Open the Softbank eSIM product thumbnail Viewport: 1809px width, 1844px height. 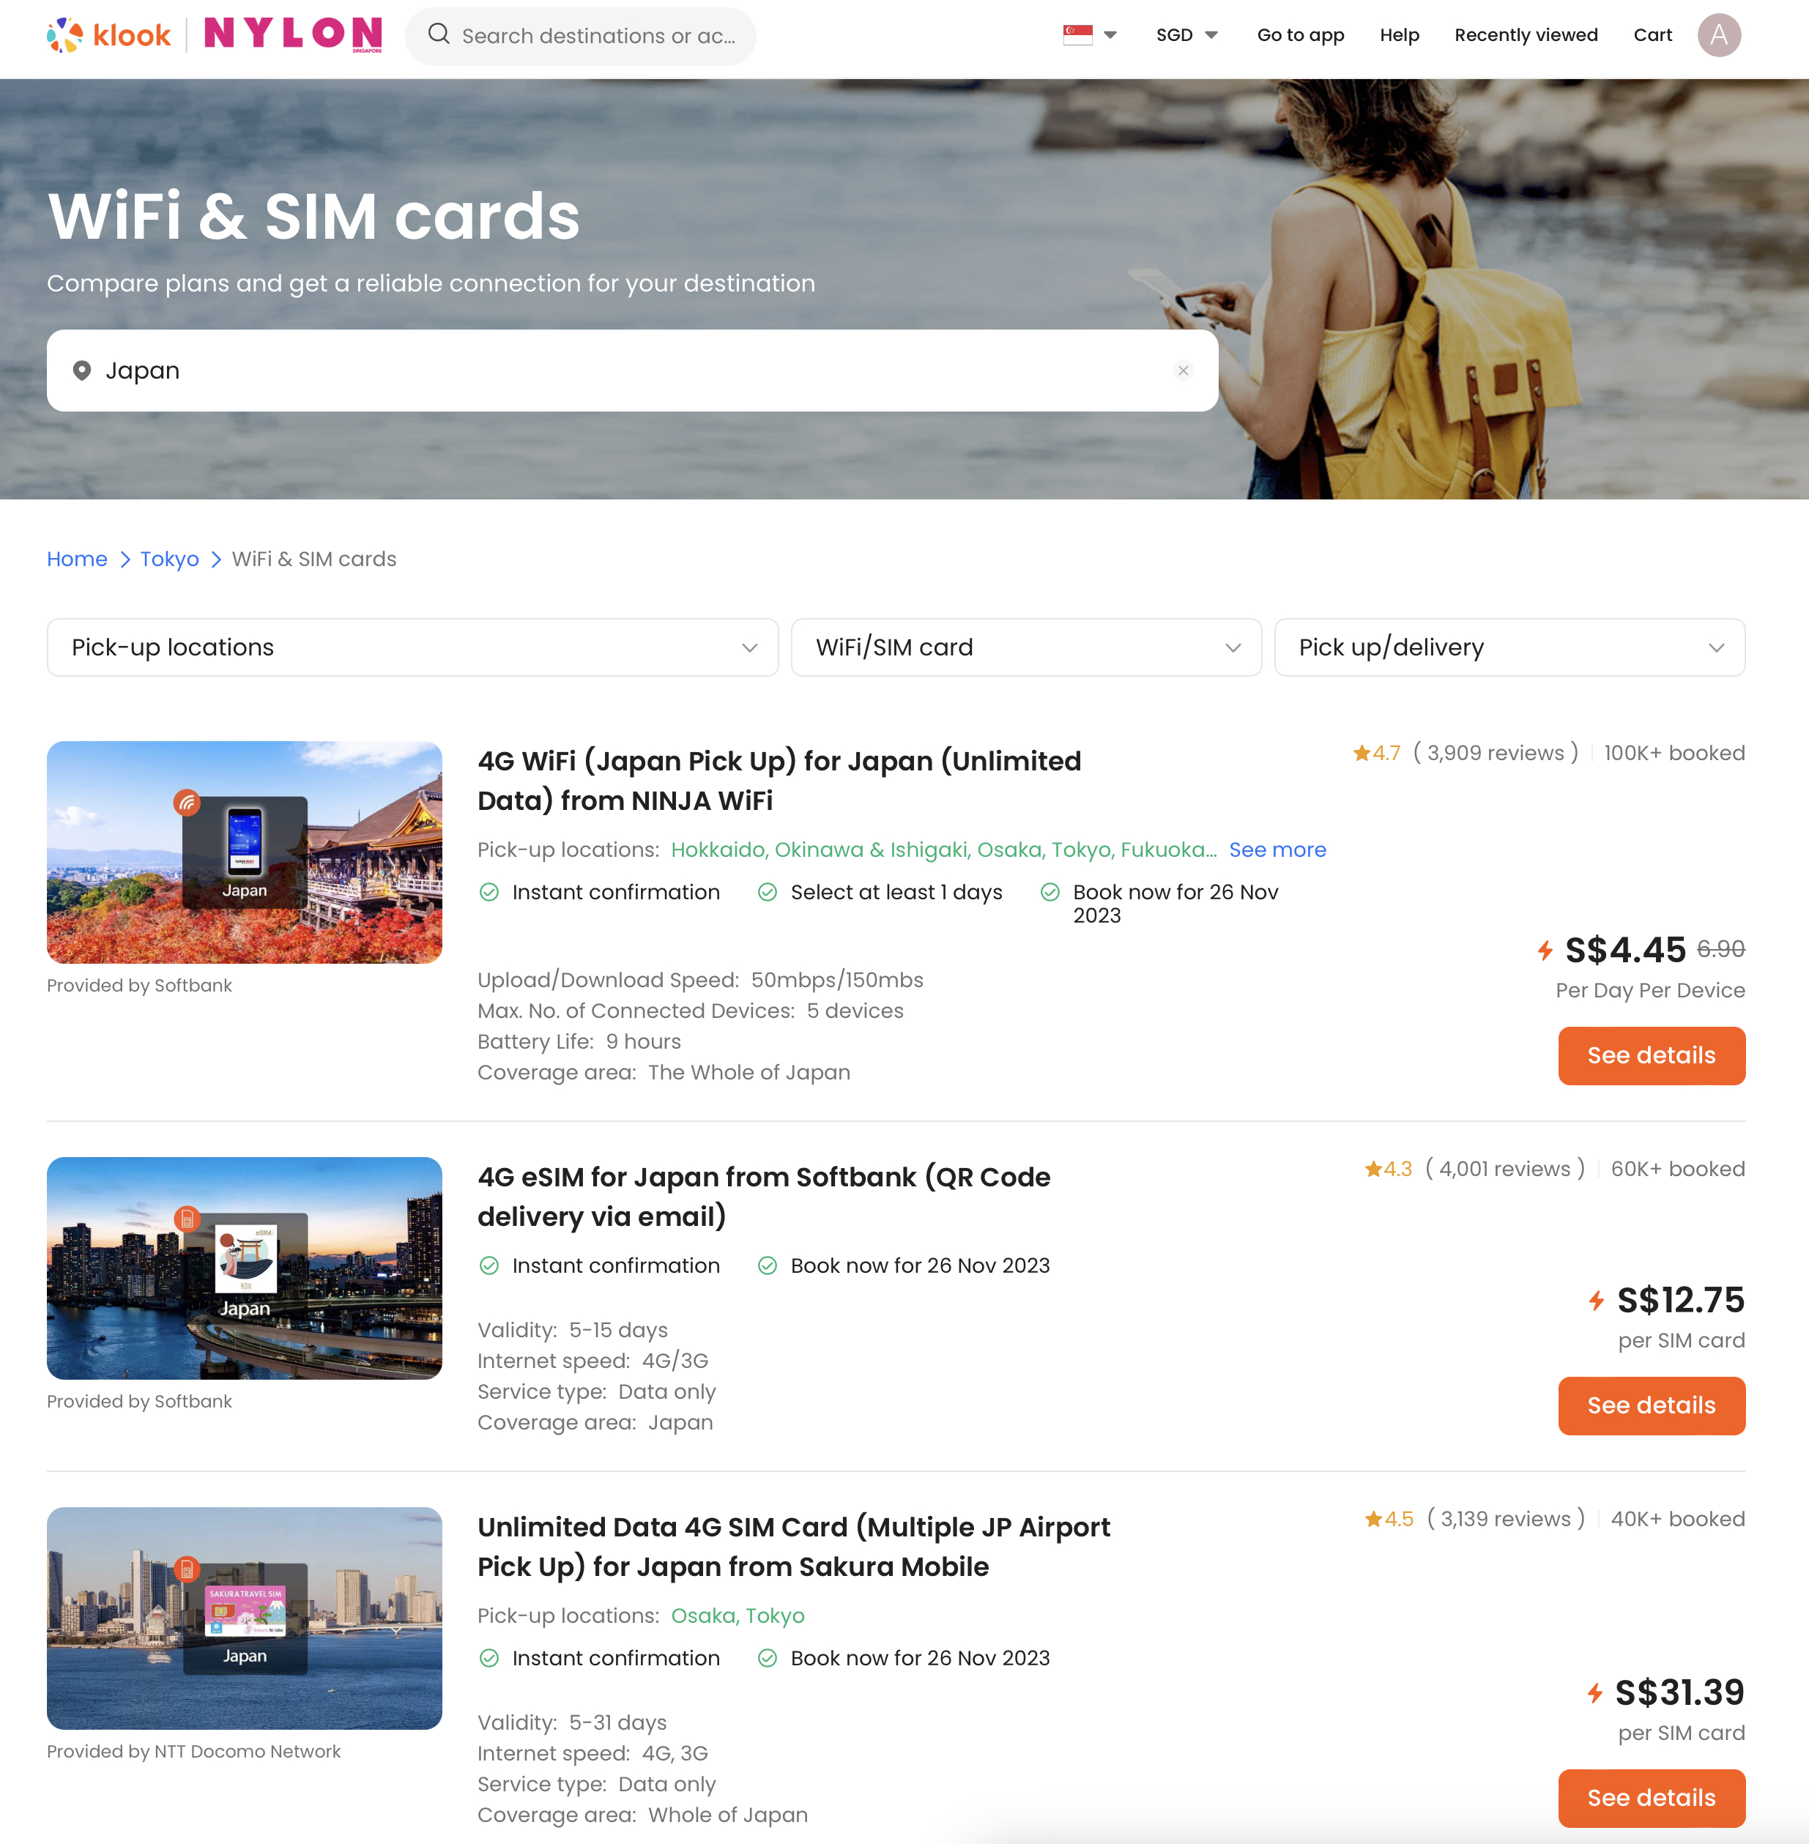[x=244, y=1268]
